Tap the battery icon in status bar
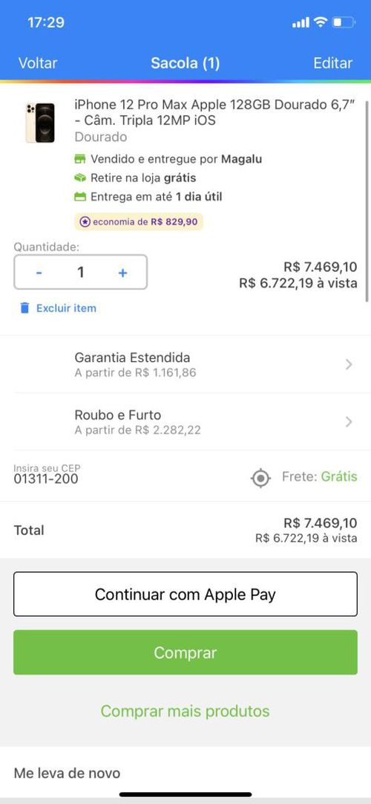The width and height of the screenshot is (371, 804). (344, 22)
